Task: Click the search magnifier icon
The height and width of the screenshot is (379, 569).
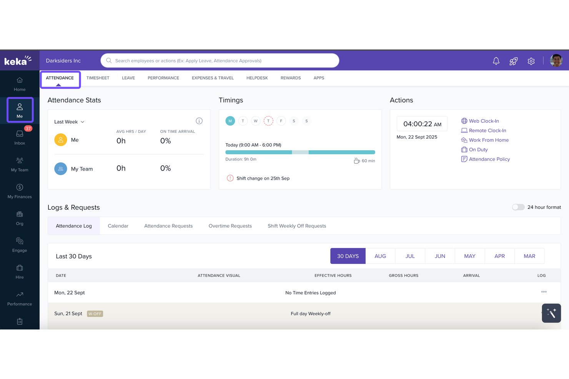Action: (109, 60)
